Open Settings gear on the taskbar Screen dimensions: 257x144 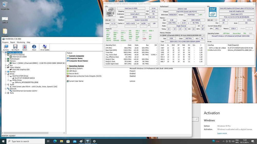click(x=94, y=141)
